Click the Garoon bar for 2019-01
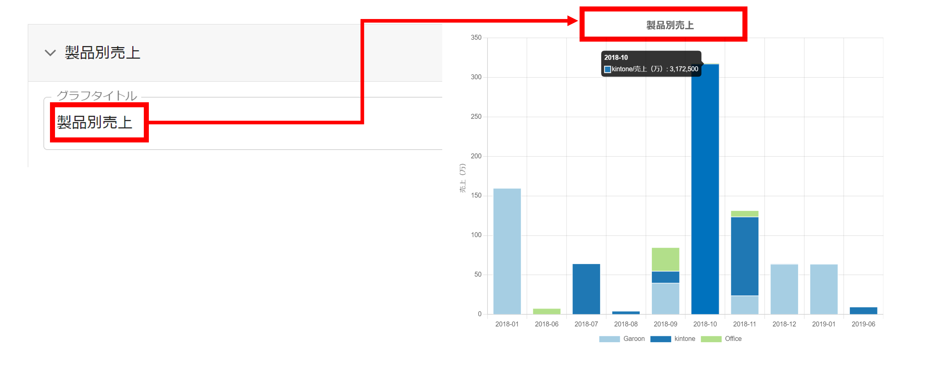 823,289
